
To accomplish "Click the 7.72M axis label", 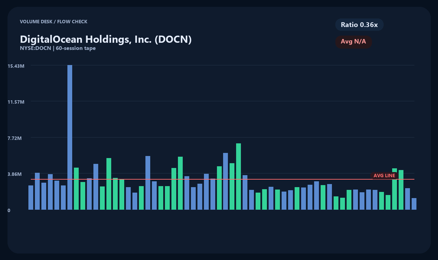I will 15,138.
